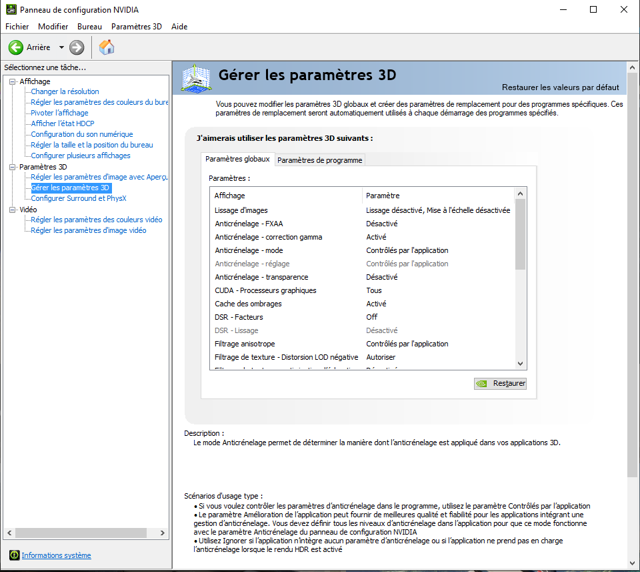Click the settings list scroll down arrow
The width and height of the screenshot is (640, 572).
pos(520,364)
